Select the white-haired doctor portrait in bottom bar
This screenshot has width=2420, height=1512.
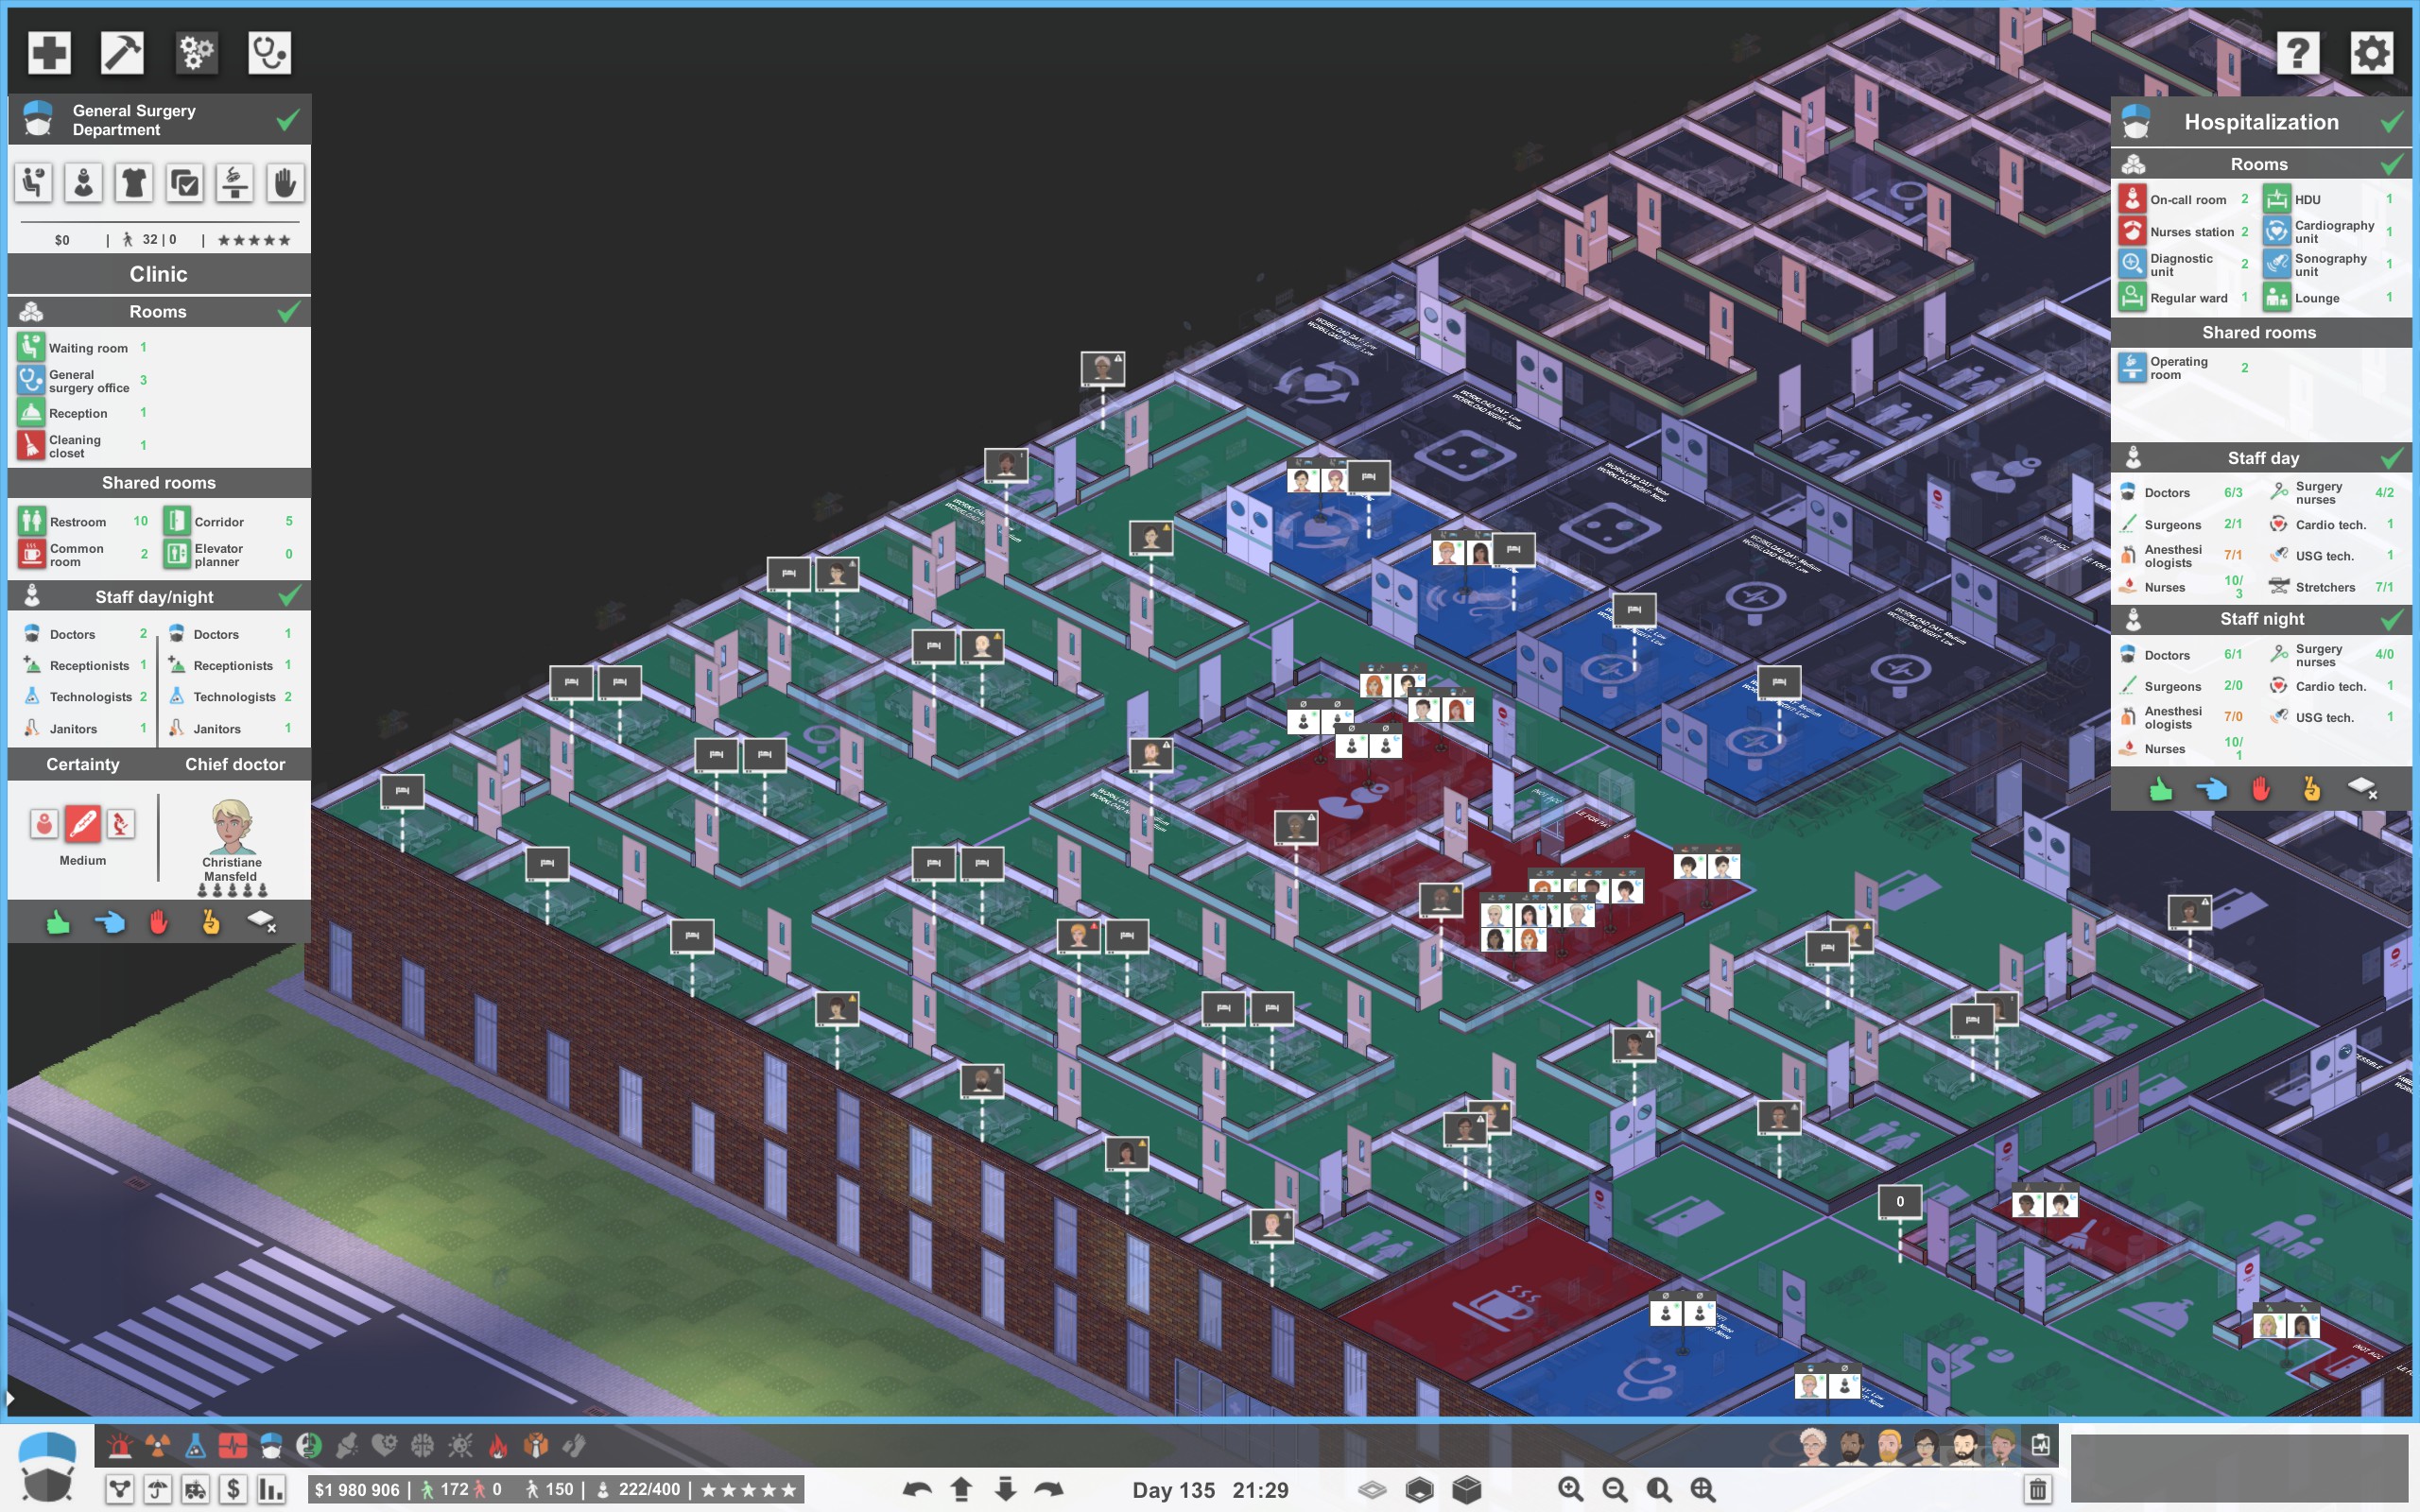coord(1813,1446)
